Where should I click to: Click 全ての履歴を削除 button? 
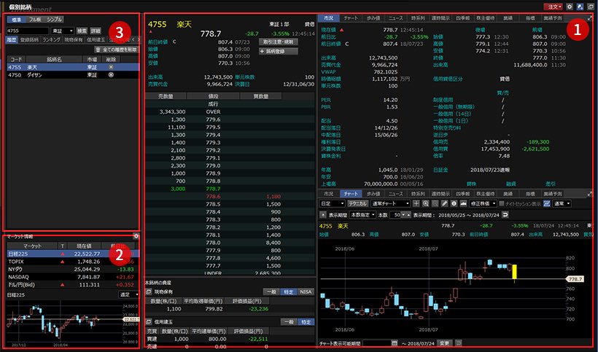click(117, 50)
